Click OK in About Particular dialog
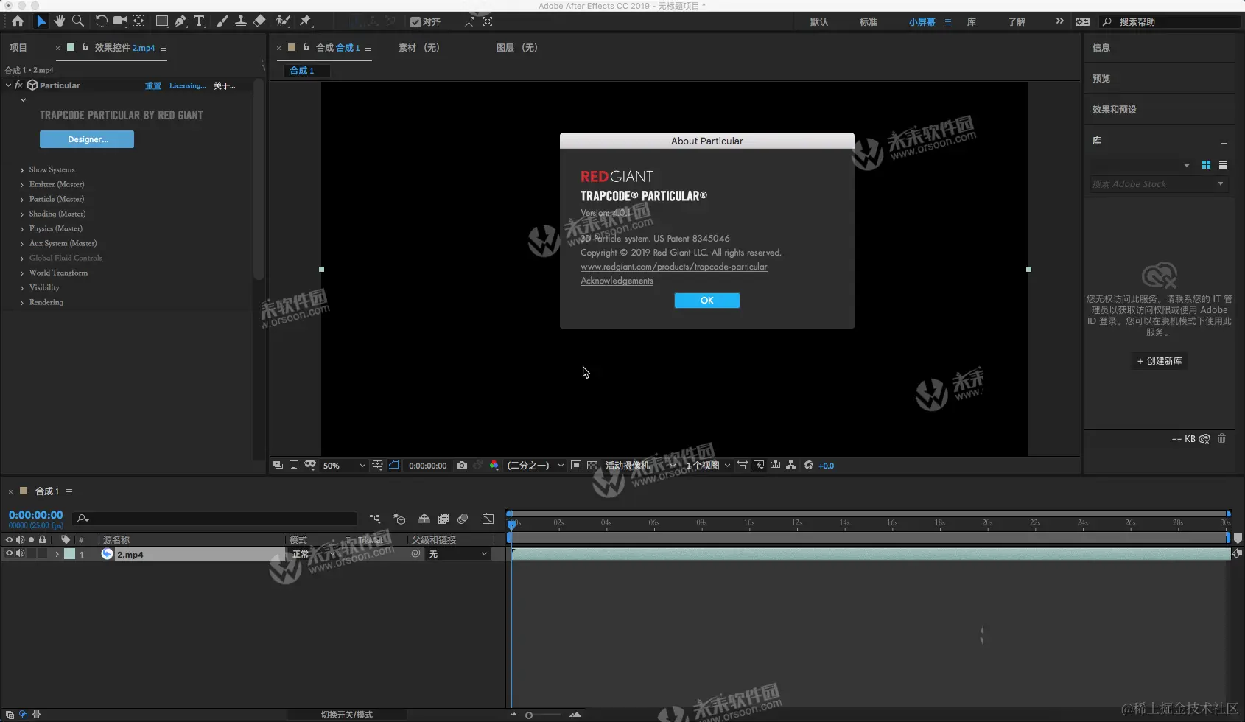This screenshot has height=722, width=1245. [x=707, y=301]
